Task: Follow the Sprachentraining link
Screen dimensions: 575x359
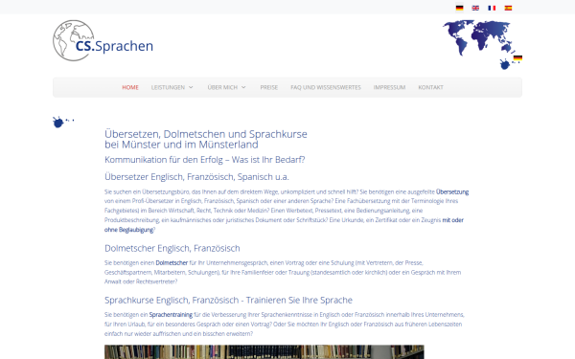Action: [x=171, y=315]
